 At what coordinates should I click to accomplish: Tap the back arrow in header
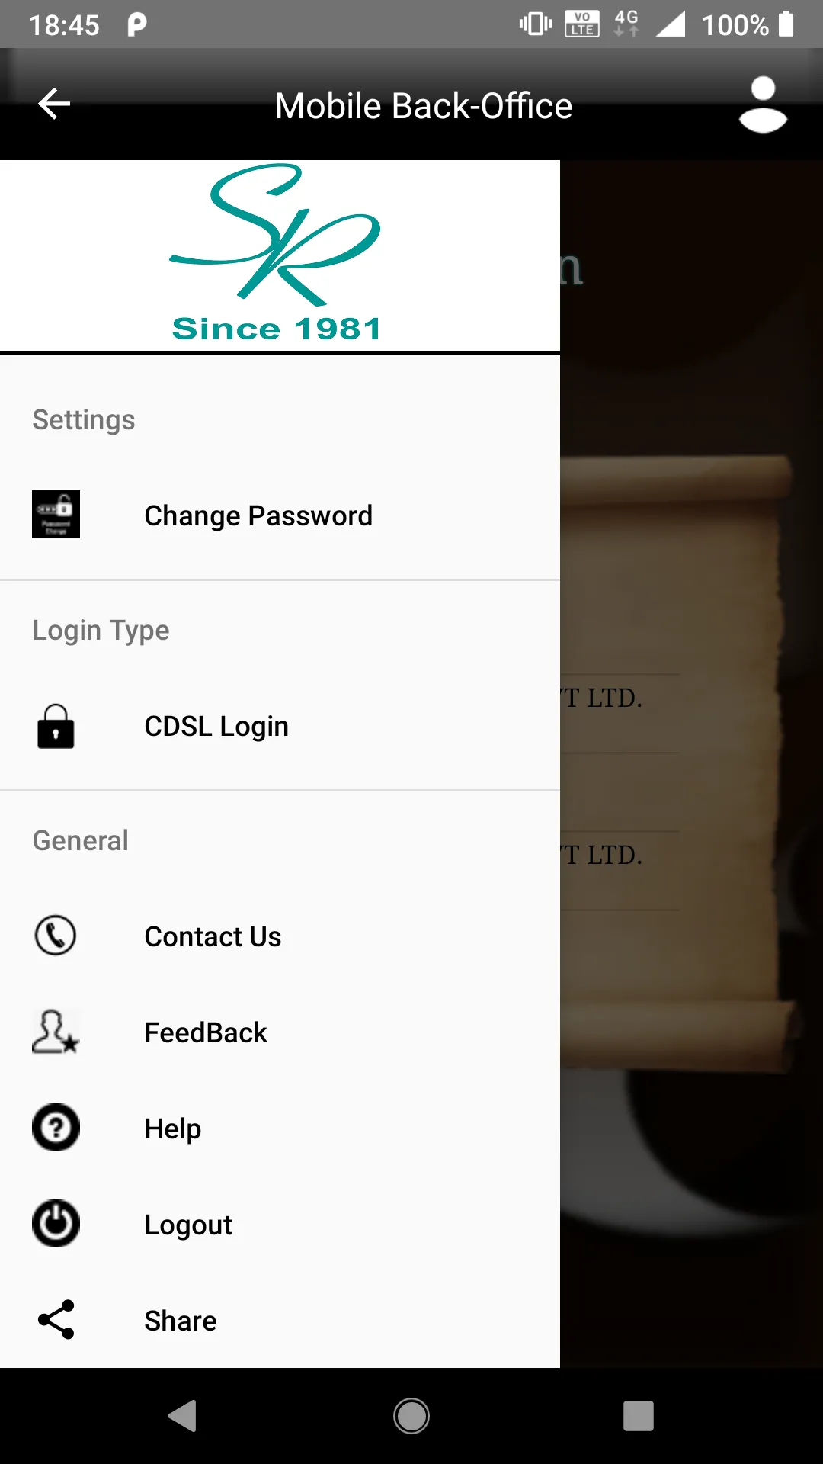54,104
